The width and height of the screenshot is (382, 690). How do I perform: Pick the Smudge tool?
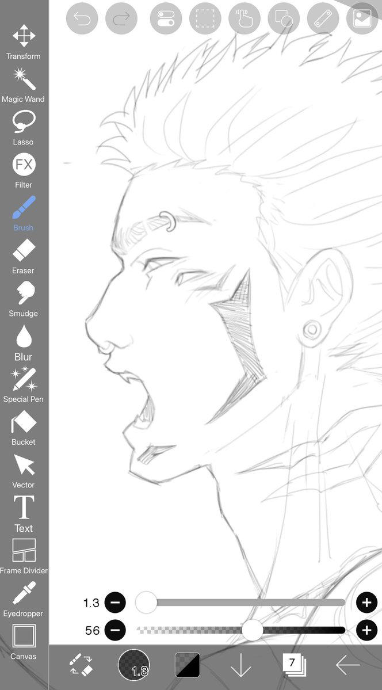(24, 300)
